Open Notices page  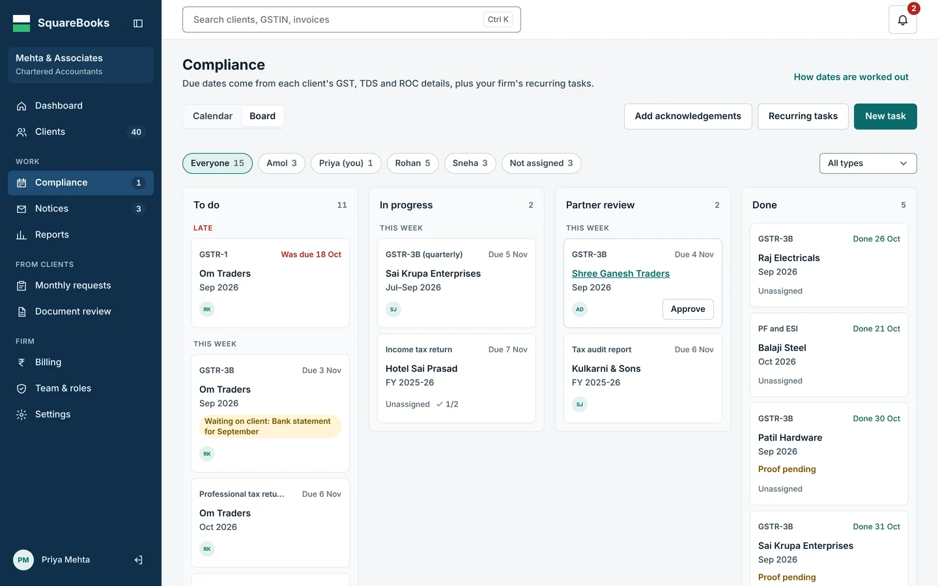coord(81,208)
